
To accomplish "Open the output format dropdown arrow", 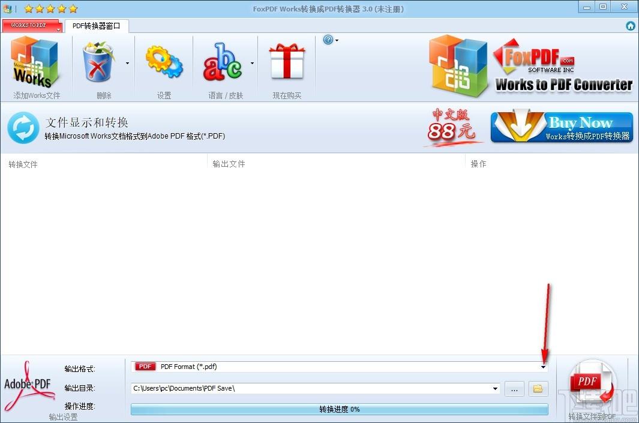I will 543,367.
